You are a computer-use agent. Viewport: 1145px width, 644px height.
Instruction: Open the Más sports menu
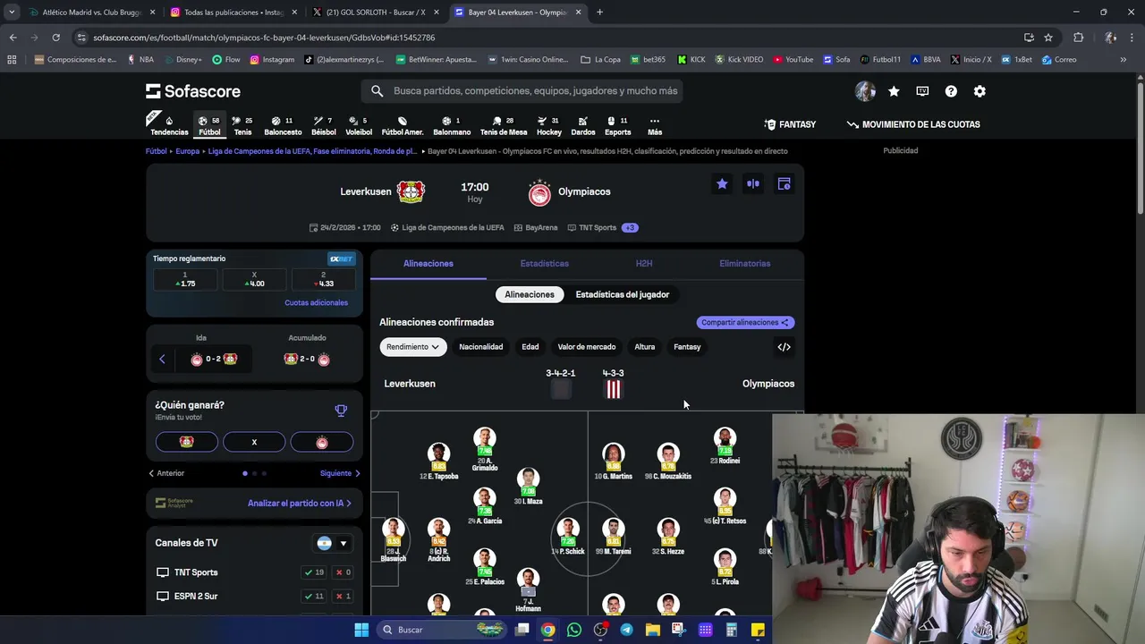click(x=655, y=125)
